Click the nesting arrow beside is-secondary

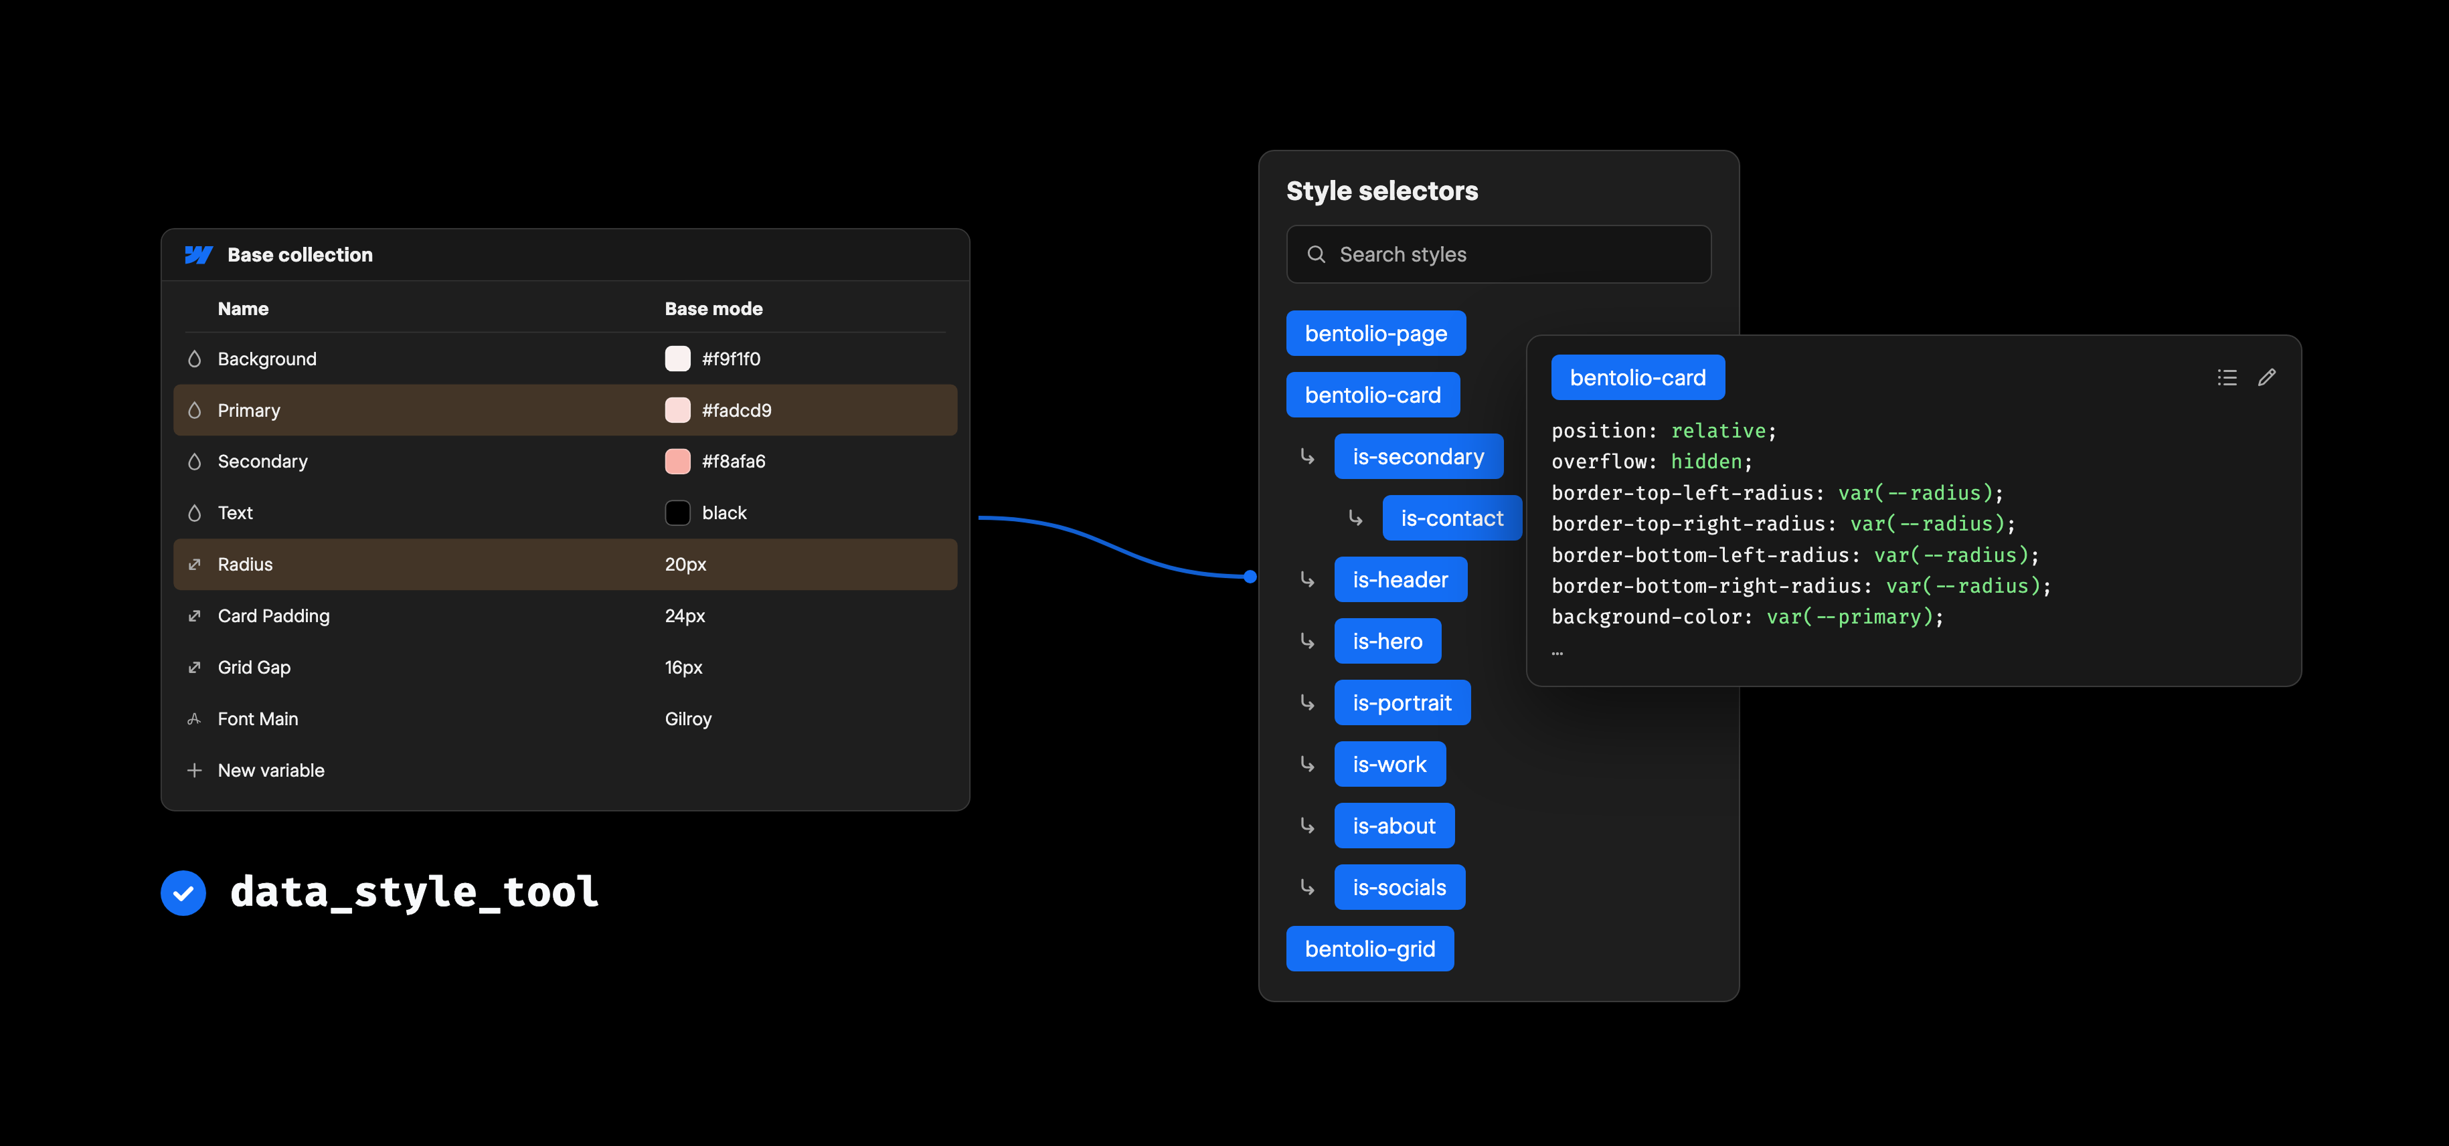(1308, 457)
